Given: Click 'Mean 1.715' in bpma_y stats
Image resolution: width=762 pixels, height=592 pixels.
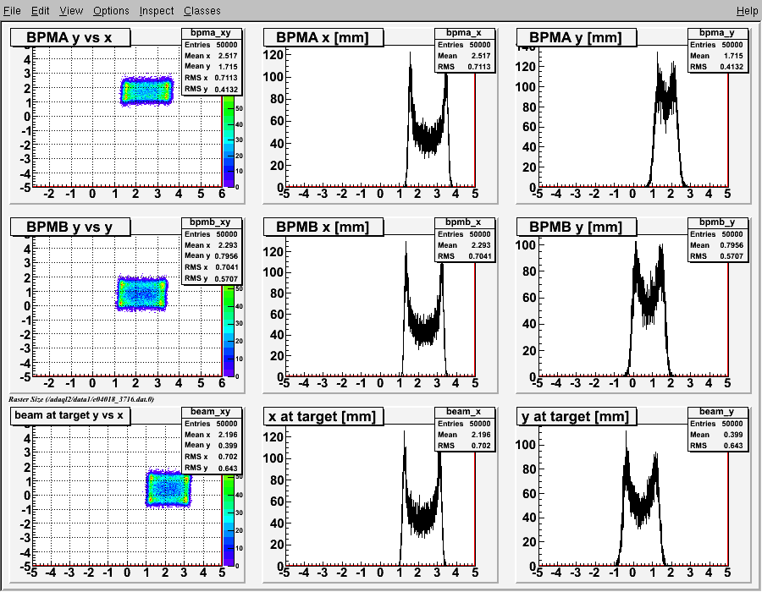Looking at the screenshot, I should click(718, 56).
